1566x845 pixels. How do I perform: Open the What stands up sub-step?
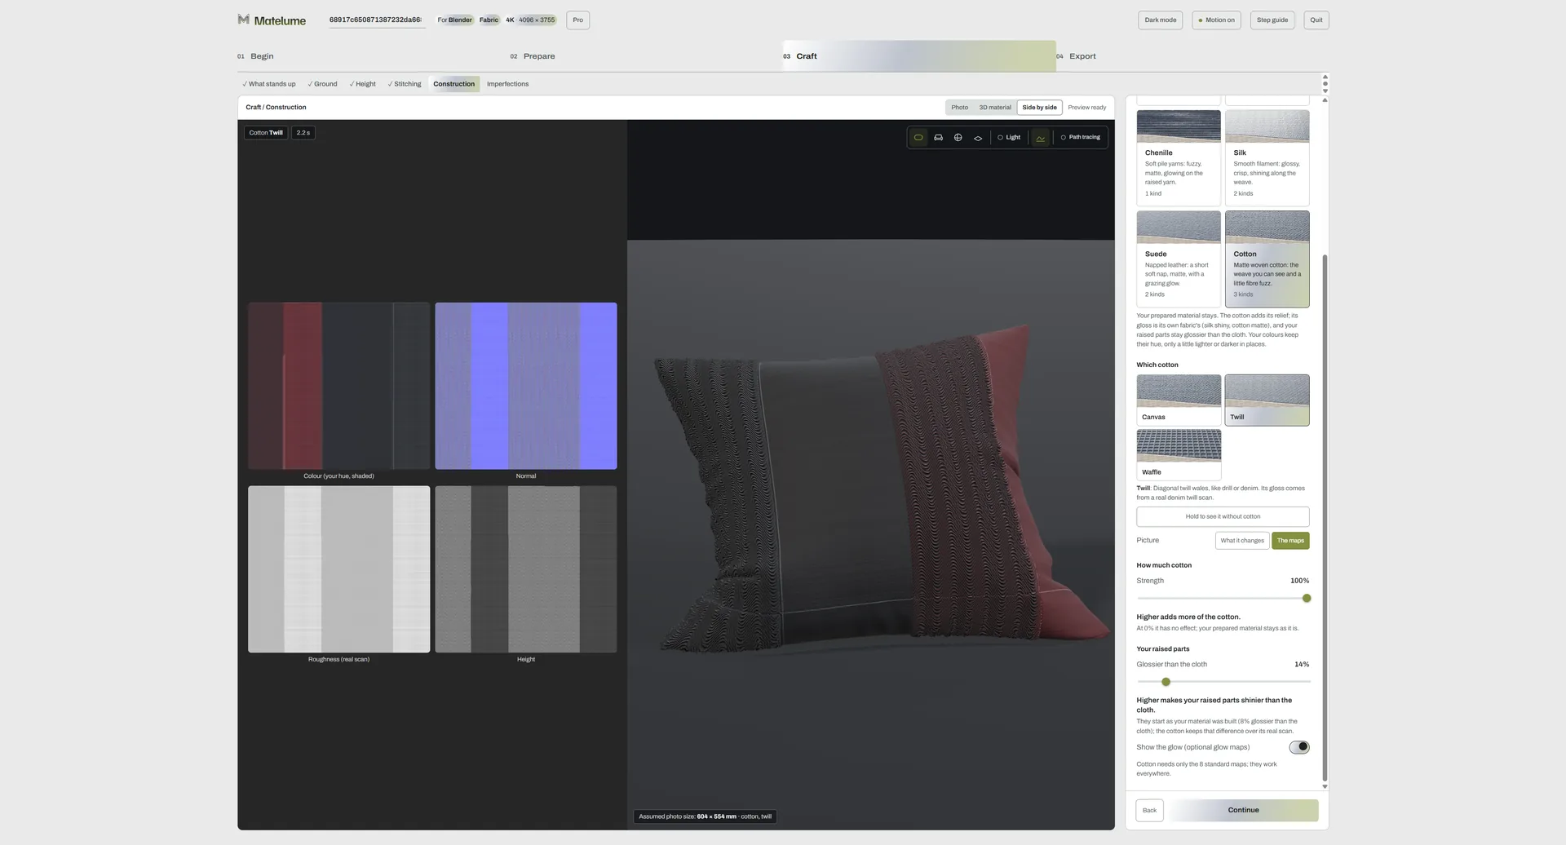pyautogui.click(x=269, y=84)
